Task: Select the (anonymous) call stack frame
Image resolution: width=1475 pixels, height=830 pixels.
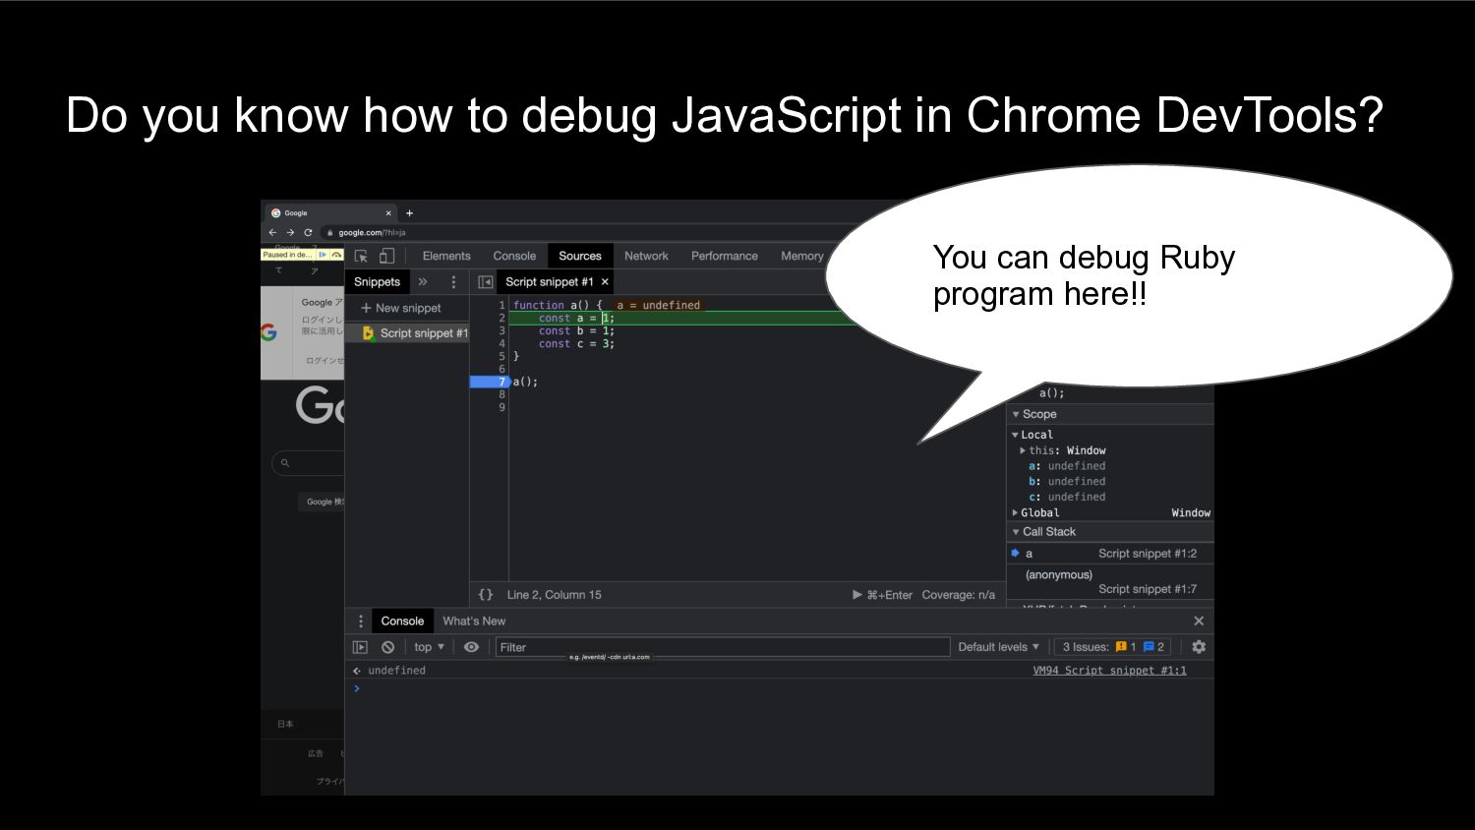Action: (x=1110, y=581)
